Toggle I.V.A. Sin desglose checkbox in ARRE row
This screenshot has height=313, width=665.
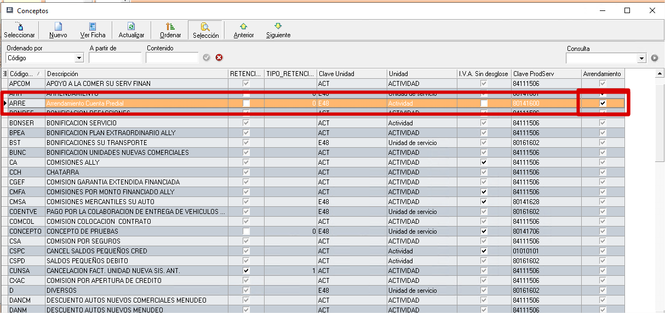484,103
